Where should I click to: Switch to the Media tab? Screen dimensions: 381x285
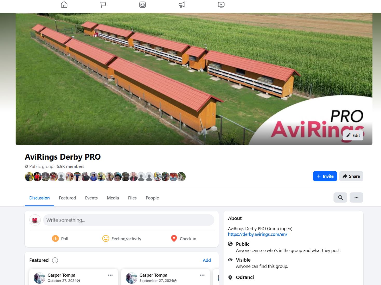click(113, 198)
